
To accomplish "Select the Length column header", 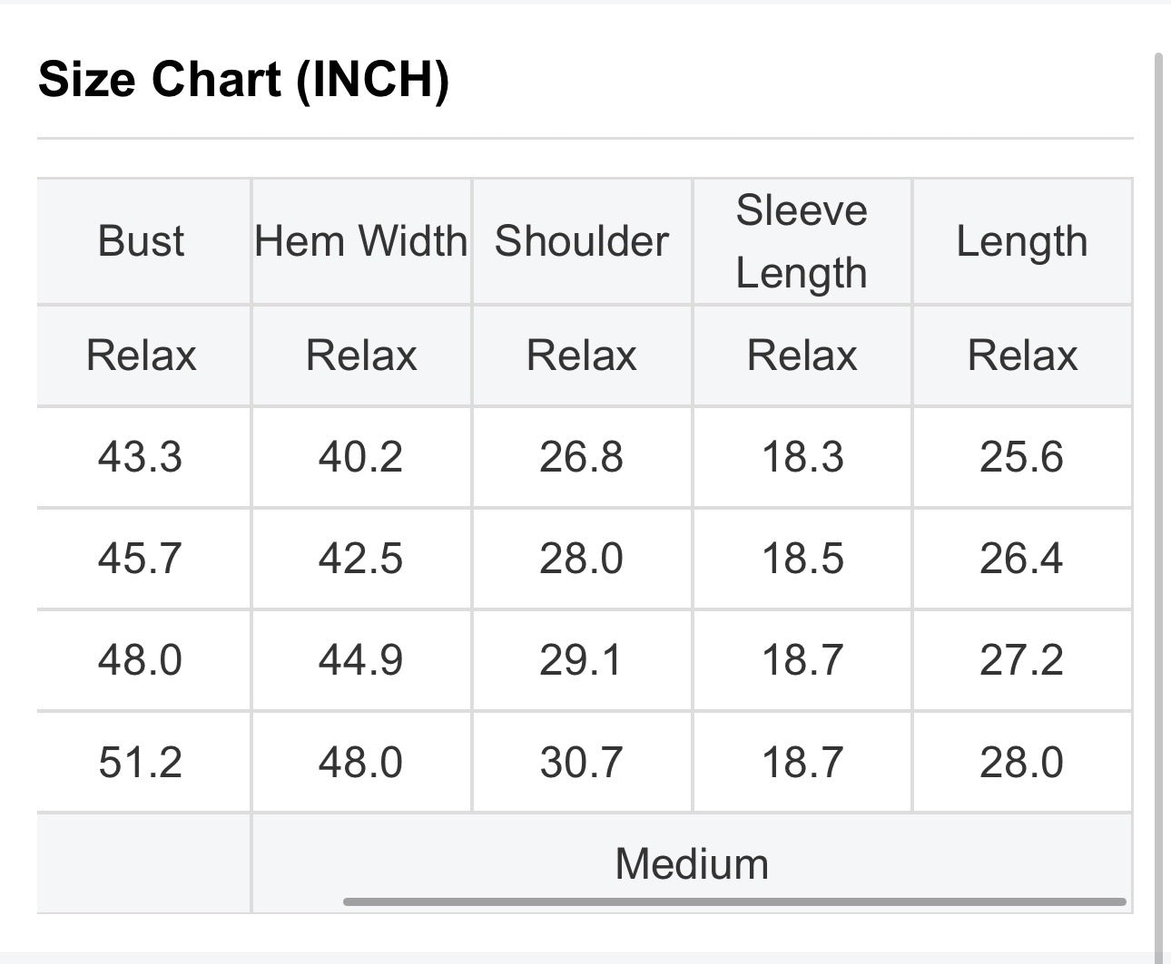I will coord(1022,242).
